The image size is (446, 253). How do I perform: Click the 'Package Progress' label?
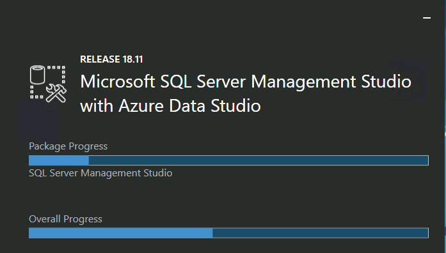[68, 146]
